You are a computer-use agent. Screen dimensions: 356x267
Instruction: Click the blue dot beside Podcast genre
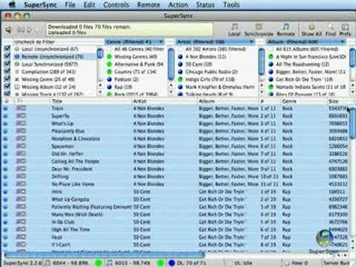pyautogui.click(x=109, y=79)
